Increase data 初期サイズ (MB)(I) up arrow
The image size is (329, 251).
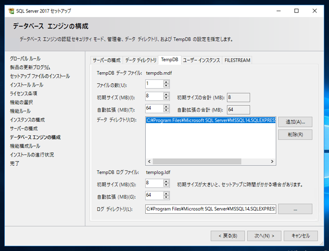click(x=166, y=94)
